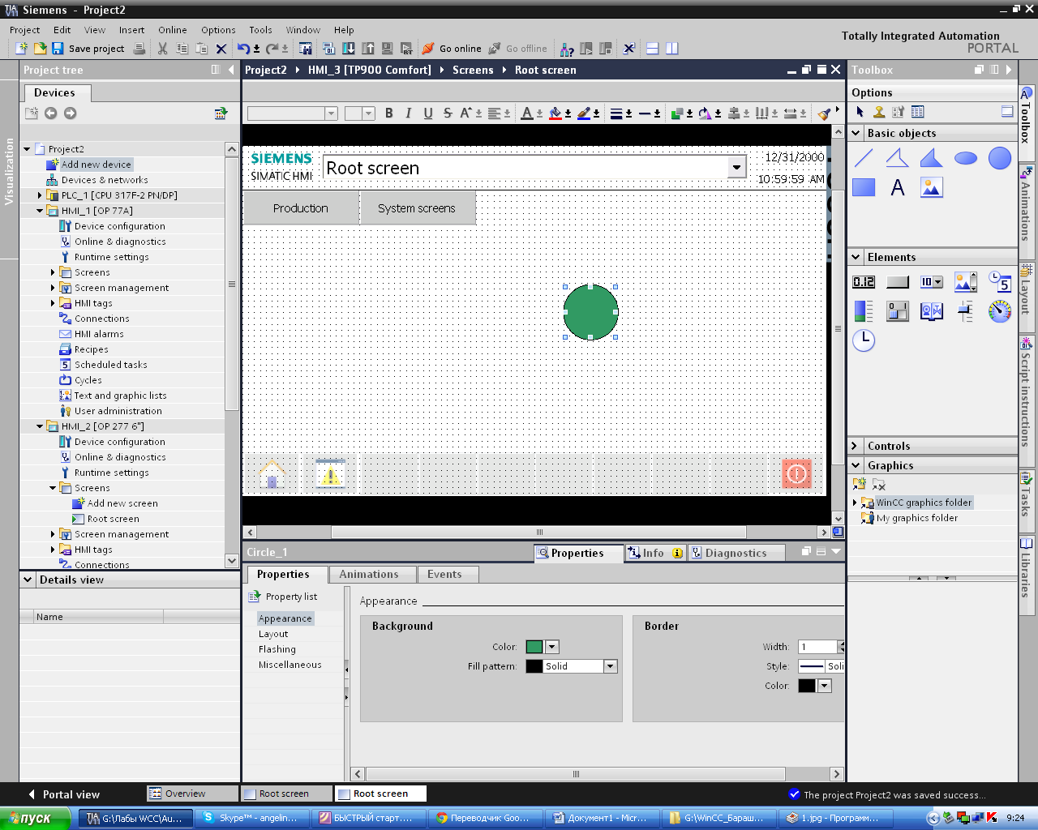Click the Go online button
The height and width of the screenshot is (830, 1038).
coord(452,49)
